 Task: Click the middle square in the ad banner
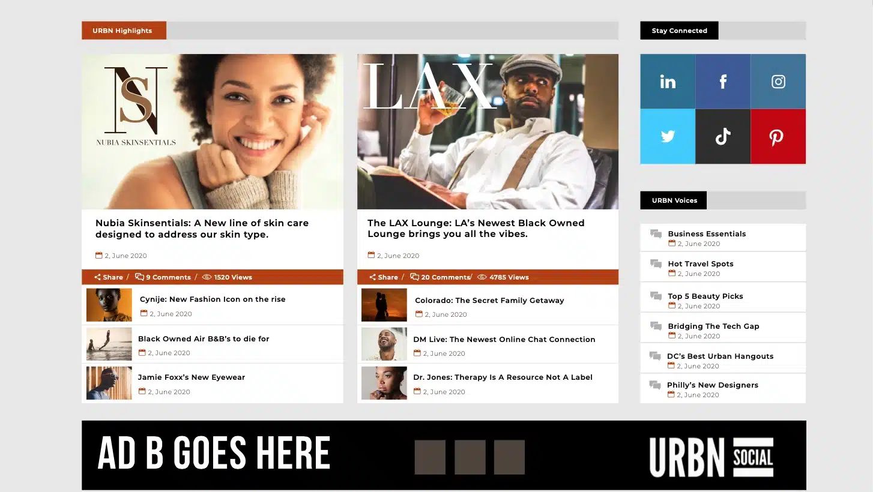click(470, 457)
